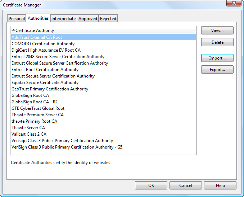Viewport: 244px width, 197px height.
Task: Choose GlobalSign Root CA - R2
Action: pyautogui.click(x=104, y=102)
